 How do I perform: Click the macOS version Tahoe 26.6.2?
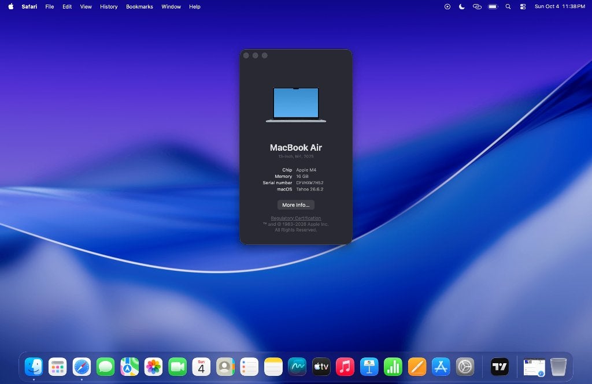[x=310, y=189]
